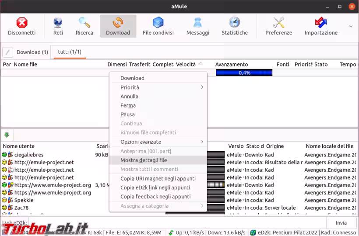Sort by Nome locale del file header
Image resolution: width=359 pixels, height=236 pixels.
pyautogui.click(x=330, y=146)
